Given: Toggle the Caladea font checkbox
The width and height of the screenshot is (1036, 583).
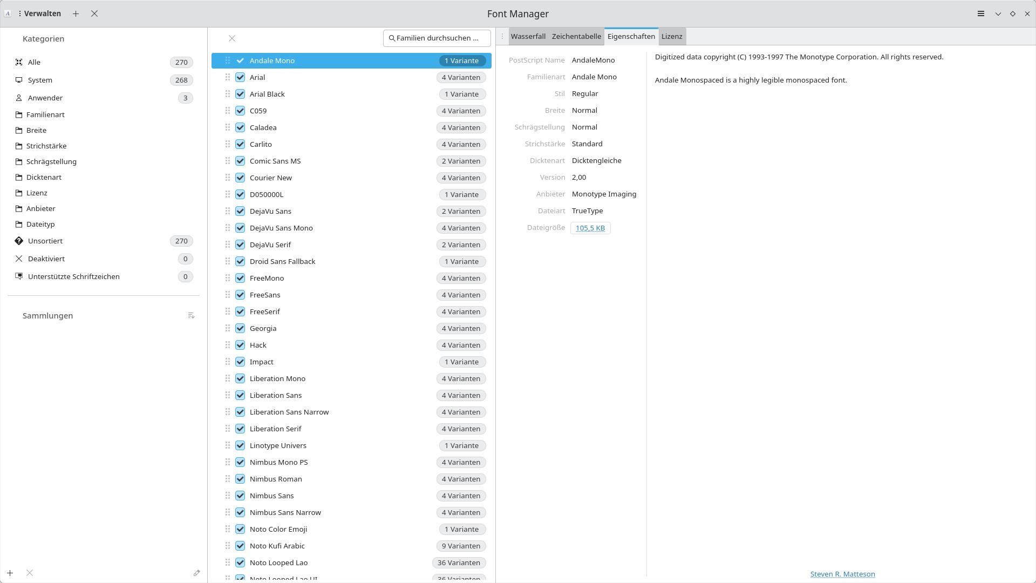Looking at the screenshot, I should click(240, 127).
